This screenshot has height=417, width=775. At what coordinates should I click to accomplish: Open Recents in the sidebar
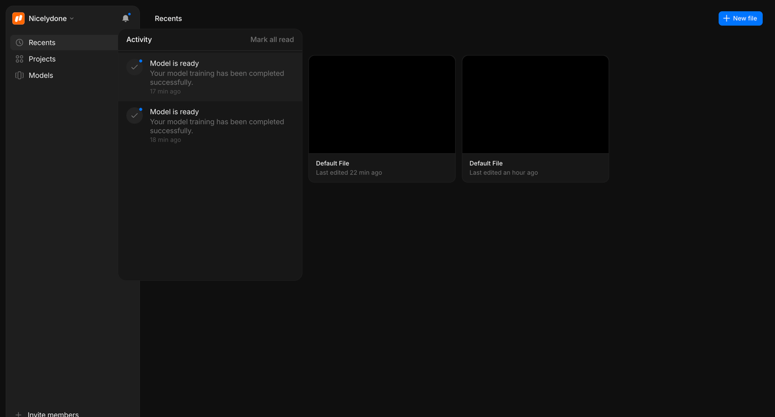64,43
